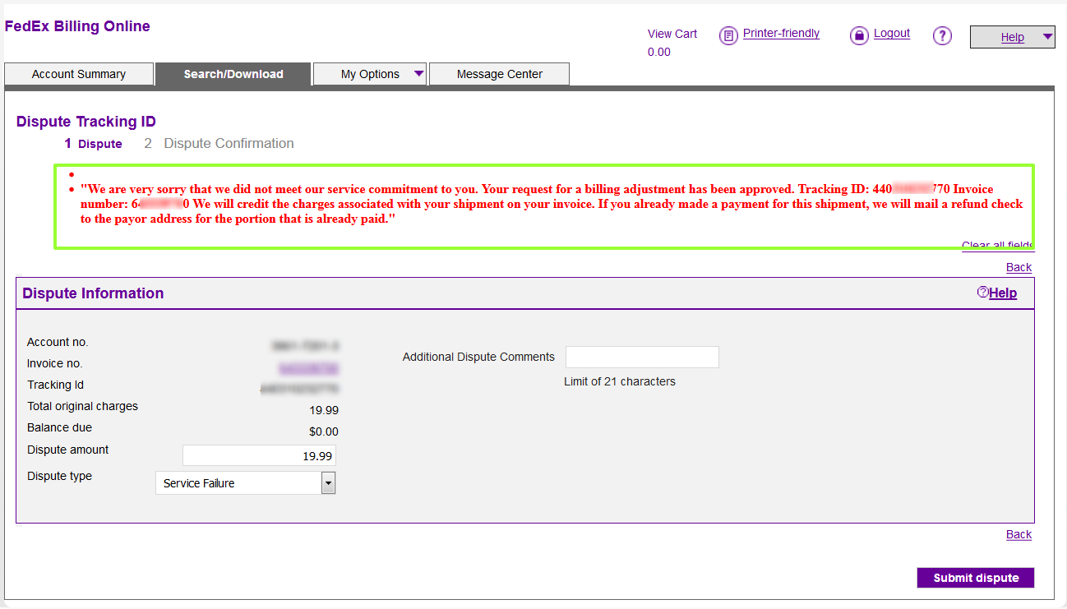Screen dimensions: 1067x609
Task: Switch to the Account Summary tab
Action: 79,74
